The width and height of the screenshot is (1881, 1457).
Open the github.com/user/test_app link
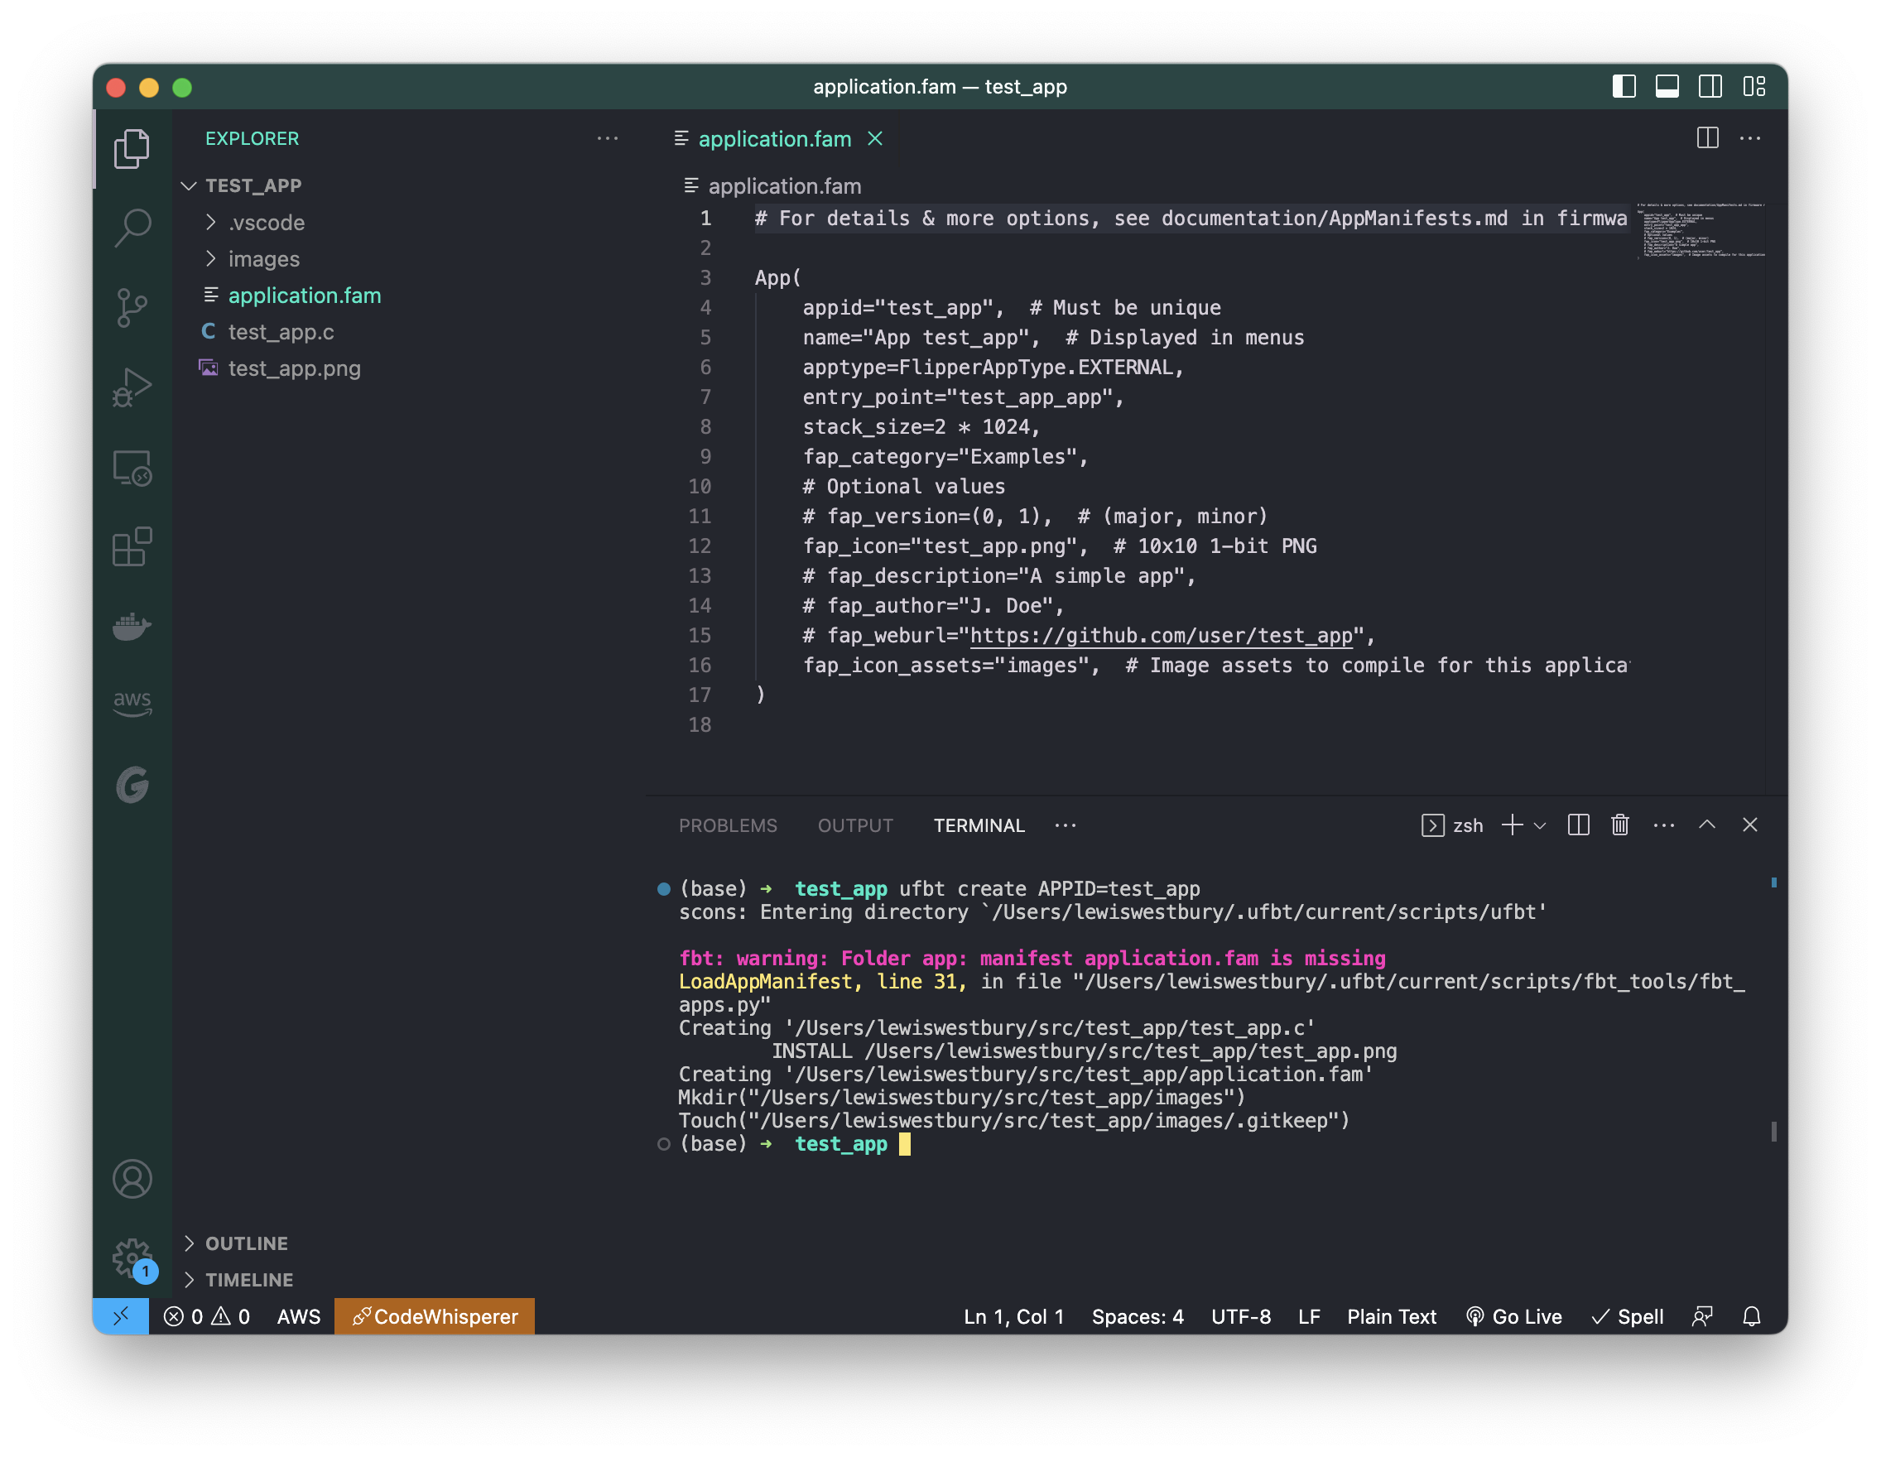(x=1161, y=636)
